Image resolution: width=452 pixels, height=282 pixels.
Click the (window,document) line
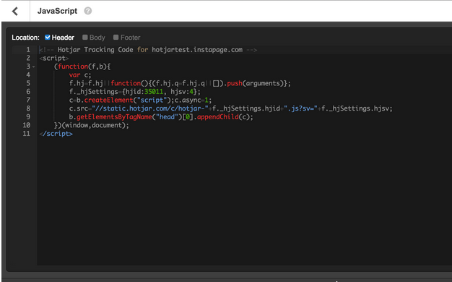92,125
